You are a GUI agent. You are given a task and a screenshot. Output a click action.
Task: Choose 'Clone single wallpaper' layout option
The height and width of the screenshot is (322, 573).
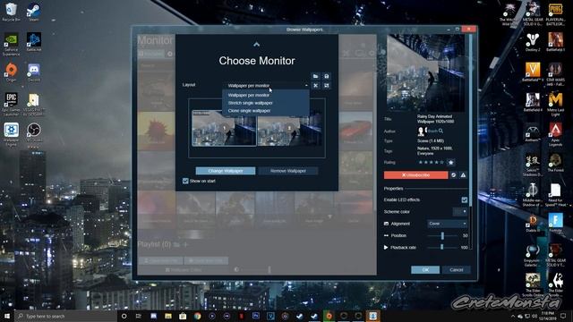click(249, 111)
